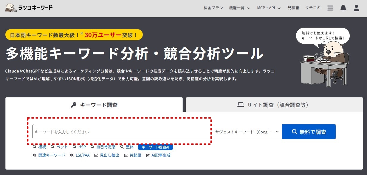Open the サジェストキーワード search type dropdown
Image resolution: width=367 pixels, height=175 pixels.
coord(247,132)
